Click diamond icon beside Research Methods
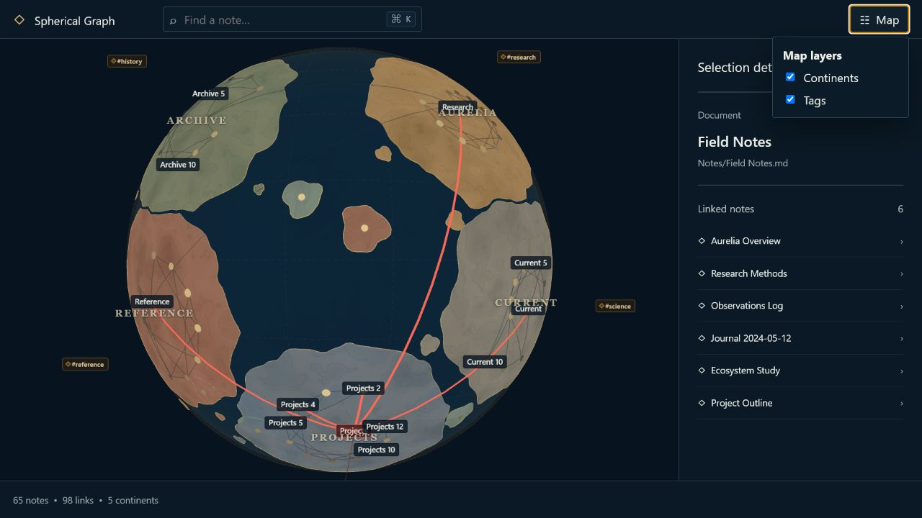The height and width of the screenshot is (518, 922). 702,273
